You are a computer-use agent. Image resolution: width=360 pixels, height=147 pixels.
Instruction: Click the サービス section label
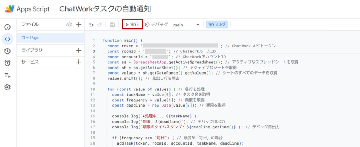coord(30,62)
